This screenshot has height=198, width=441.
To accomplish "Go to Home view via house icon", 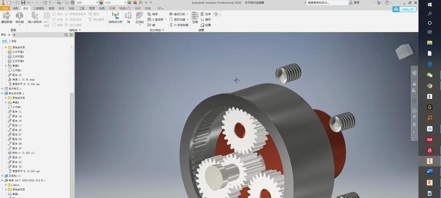I will pyautogui.click(x=45, y=2).
